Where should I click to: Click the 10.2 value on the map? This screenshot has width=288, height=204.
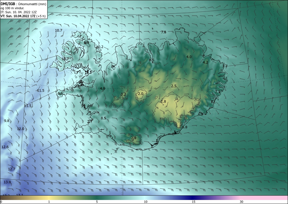[x=100, y=47]
